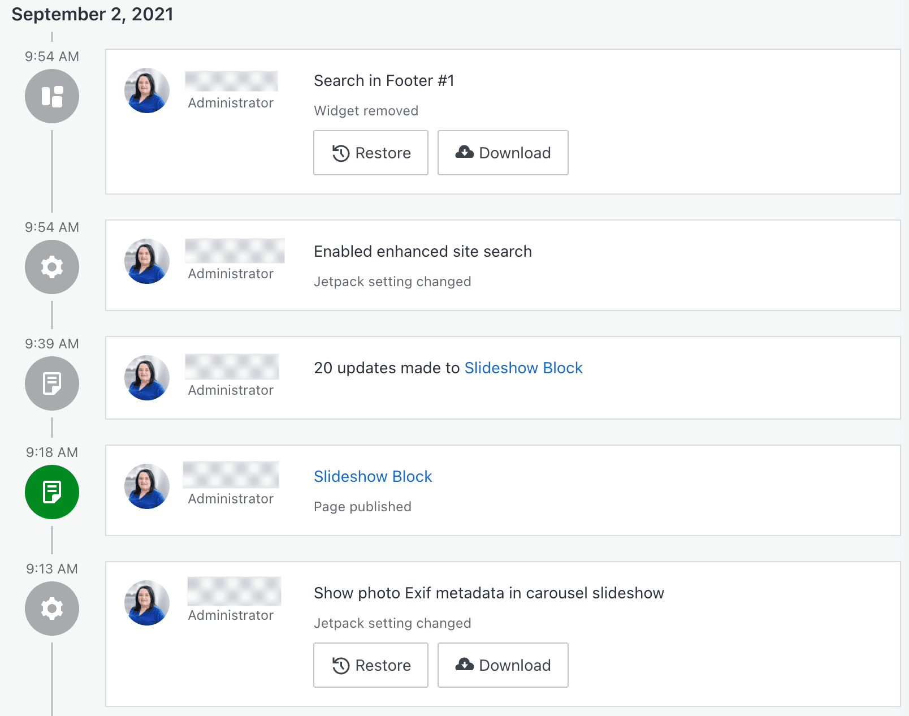Click user avatar on enhanced site search entry
The image size is (909, 716).
[147, 261]
